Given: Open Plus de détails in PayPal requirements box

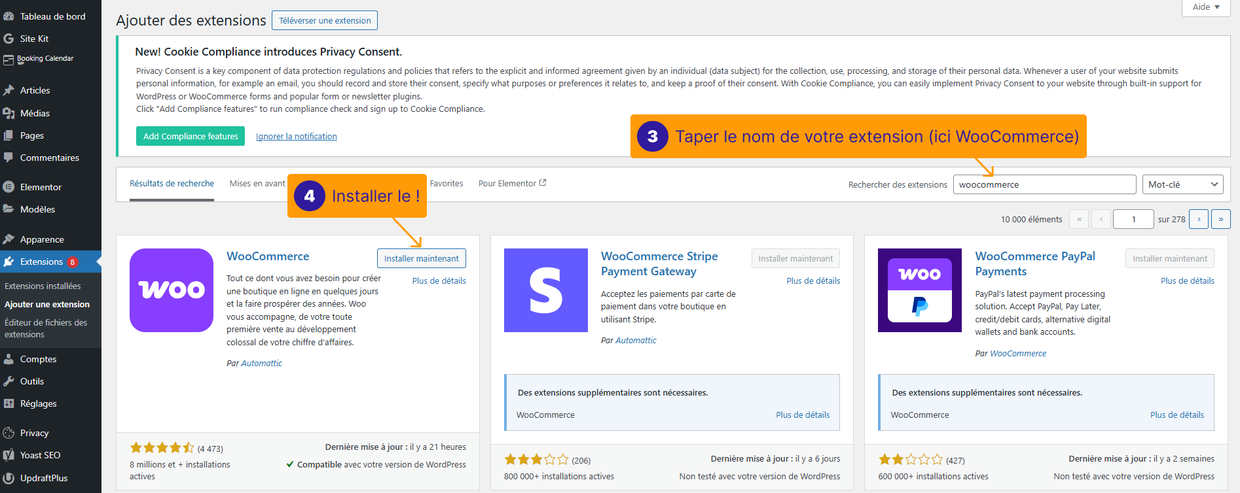Looking at the screenshot, I should (1177, 415).
